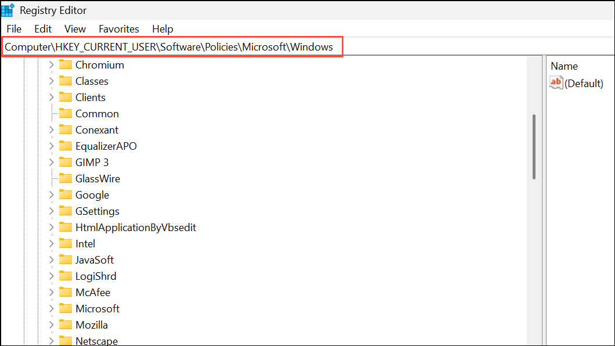Expand the LogiShrd key
Image resolution: width=615 pixels, height=346 pixels.
pyautogui.click(x=52, y=276)
